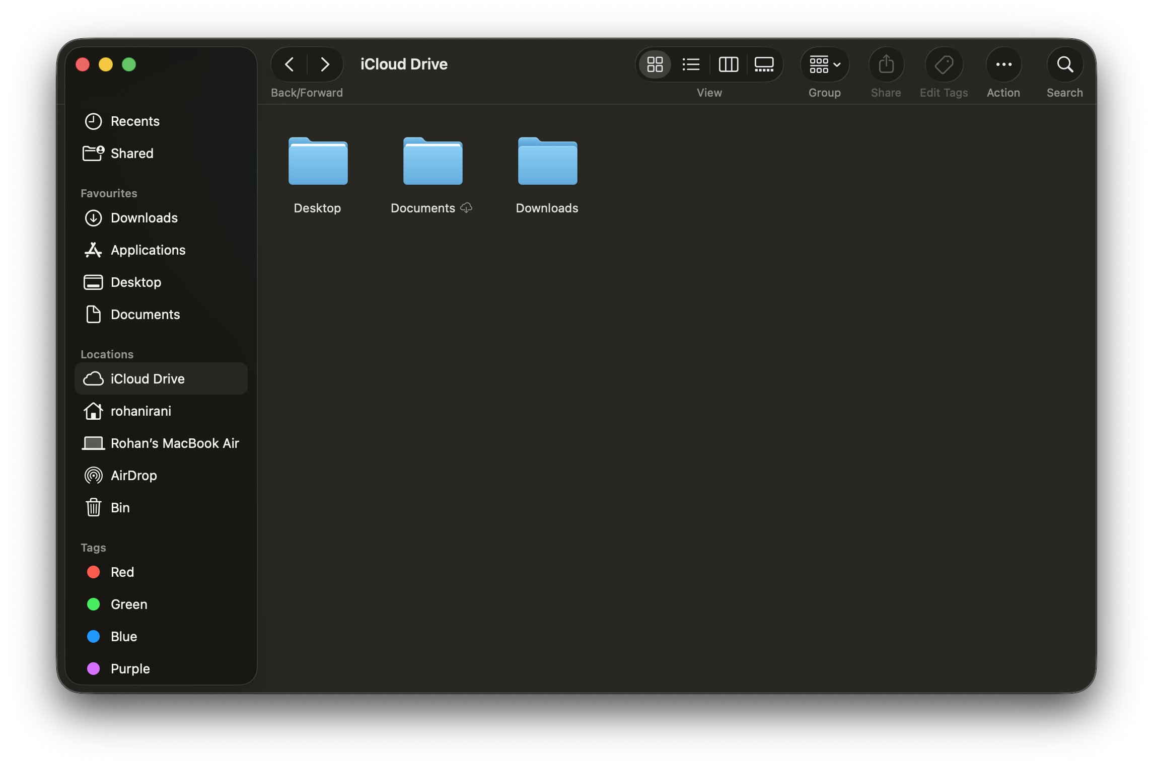Select icon grid view
The height and width of the screenshot is (768, 1153).
point(655,64)
